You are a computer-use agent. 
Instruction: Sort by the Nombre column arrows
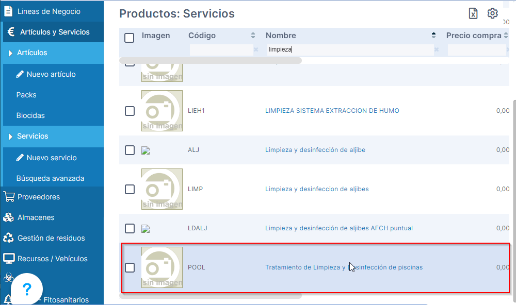(433, 36)
